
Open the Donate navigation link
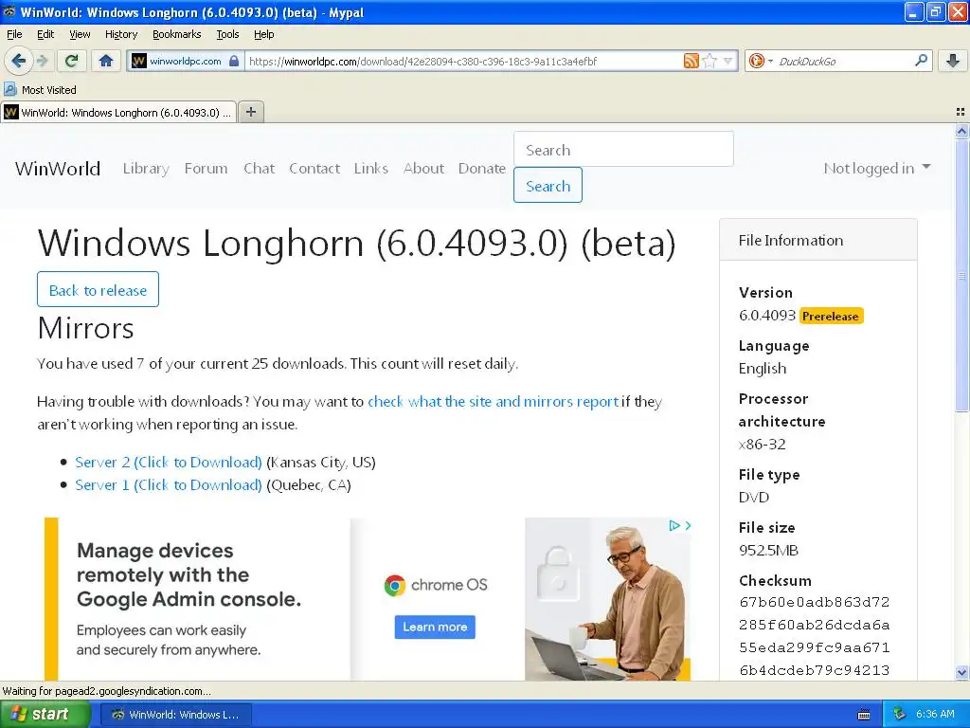pyautogui.click(x=482, y=169)
